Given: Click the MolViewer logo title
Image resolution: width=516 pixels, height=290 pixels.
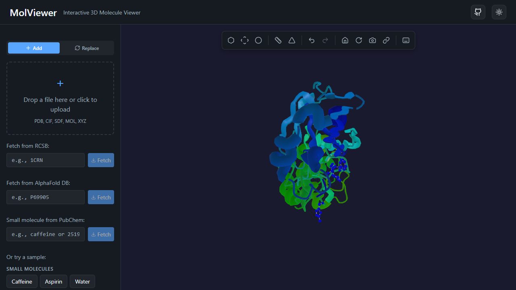Looking at the screenshot, I should [x=33, y=12].
